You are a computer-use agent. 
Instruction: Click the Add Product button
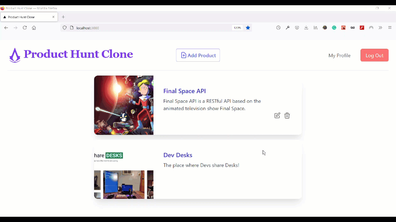198,55
